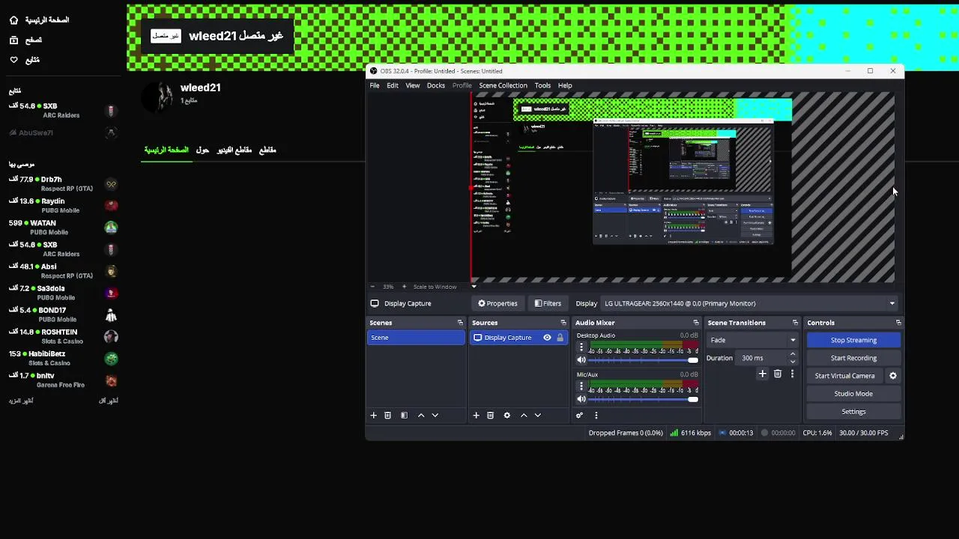This screenshot has width=959, height=539.
Task: Zoom out the OBS preview
Action: point(372,287)
